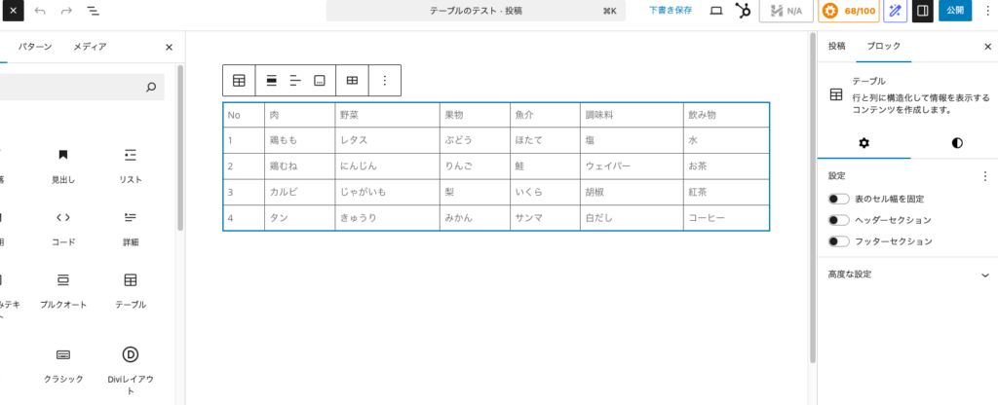Enable 表のセル幅を固定 toggle
The width and height of the screenshot is (998, 405).
[838, 199]
